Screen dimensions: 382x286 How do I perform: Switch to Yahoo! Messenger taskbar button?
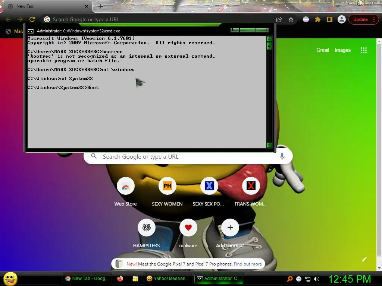(168, 279)
